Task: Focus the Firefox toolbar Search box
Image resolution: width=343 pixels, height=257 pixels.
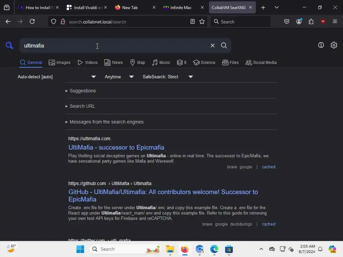Action: point(241,22)
